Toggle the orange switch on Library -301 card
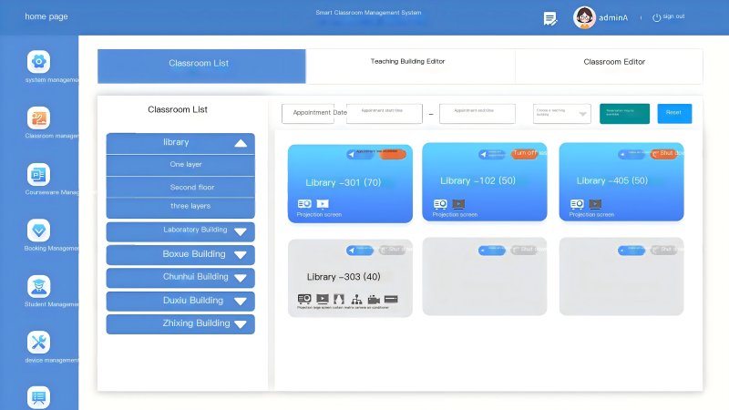Image resolution: width=729 pixels, height=410 pixels. [x=393, y=154]
